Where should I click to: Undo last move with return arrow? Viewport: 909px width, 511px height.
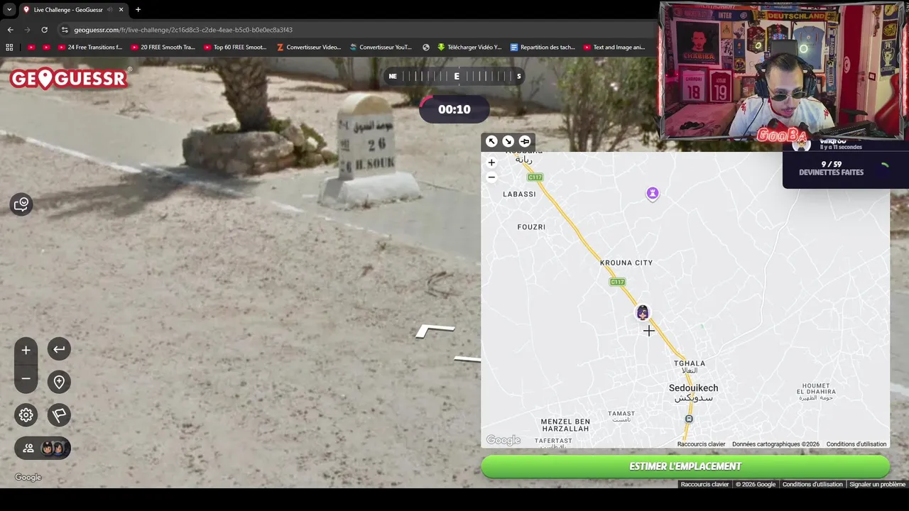point(59,349)
